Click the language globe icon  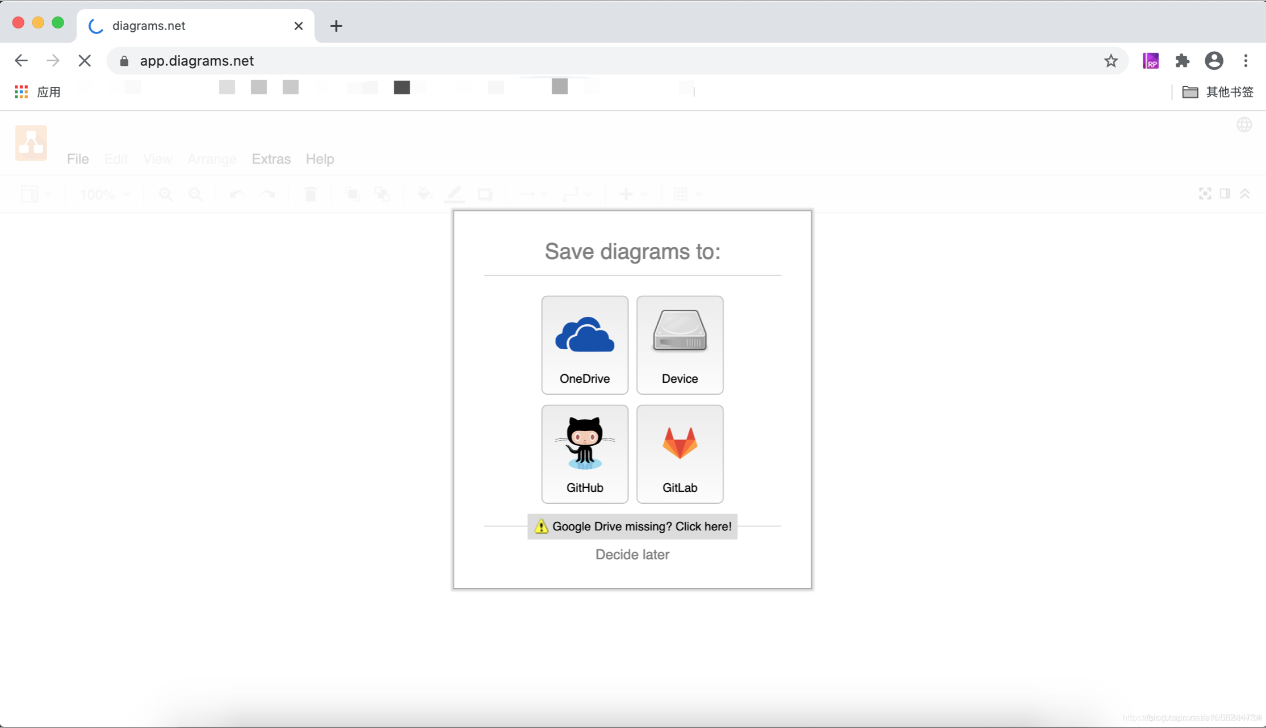(1244, 125)
